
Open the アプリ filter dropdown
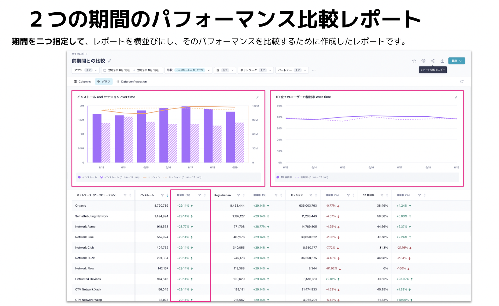tap(86, 70)
